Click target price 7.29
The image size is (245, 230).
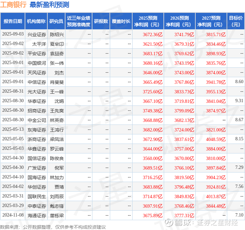pos(239,167)
